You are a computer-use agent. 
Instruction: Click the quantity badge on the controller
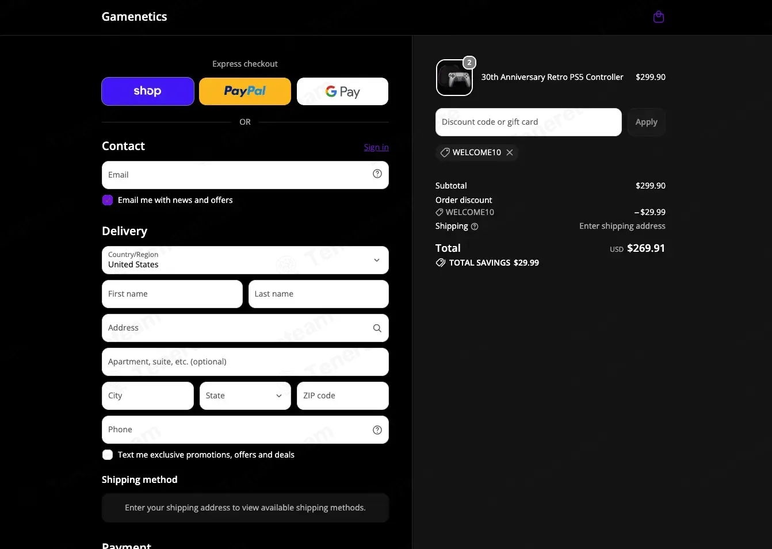tap(469, 63)
